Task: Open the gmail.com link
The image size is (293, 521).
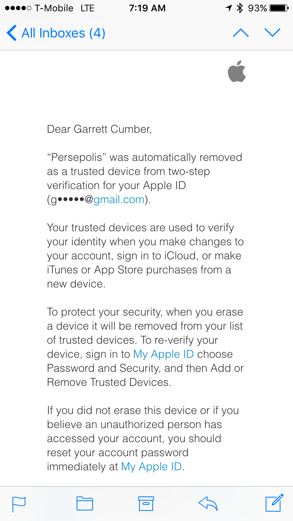Action: 119,200
